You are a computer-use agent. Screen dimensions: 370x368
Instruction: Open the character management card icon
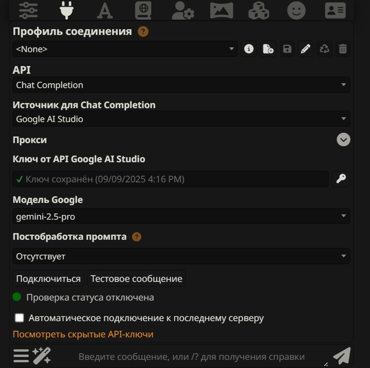point(335,10)
